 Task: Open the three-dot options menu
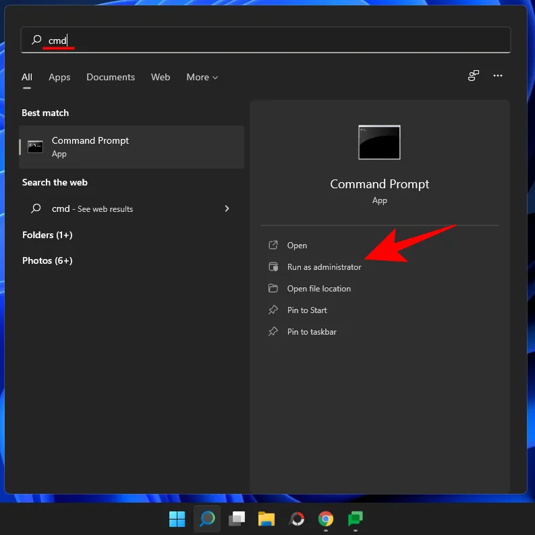click(x=498, y=76)
